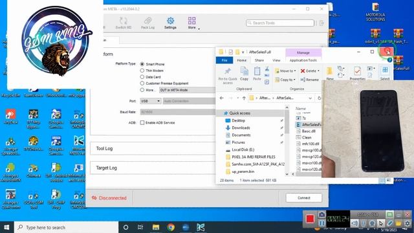
Task: Open PIXEL 3A IMEI REPAIR FILES folder
Action: [x=253, y=157]
